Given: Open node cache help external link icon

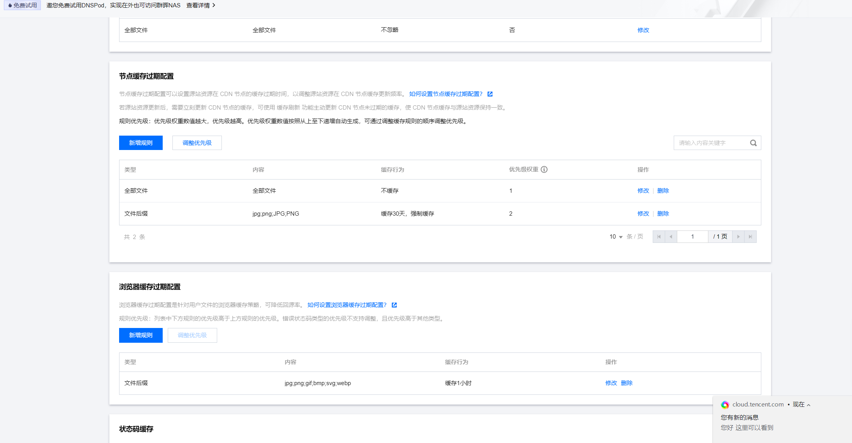Looking at the screenshot, I should click(x=490, y=94).
